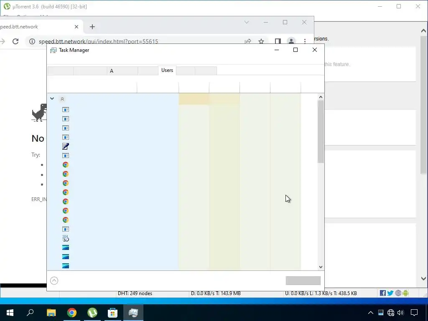Image resolution: width=428 pixels, height=321 pixels.
Task: Switch to Chrome from taskbar
Action: coord(72,313)
